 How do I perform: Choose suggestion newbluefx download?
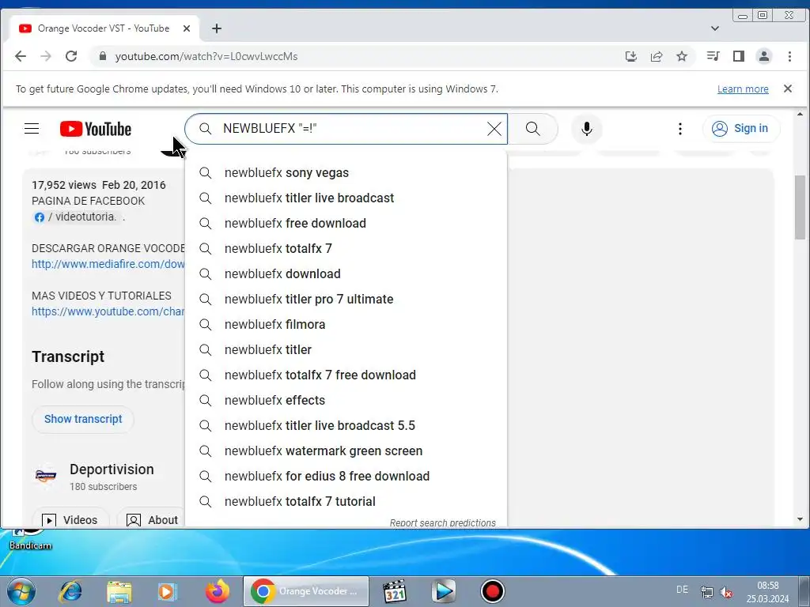pos(346,274)
